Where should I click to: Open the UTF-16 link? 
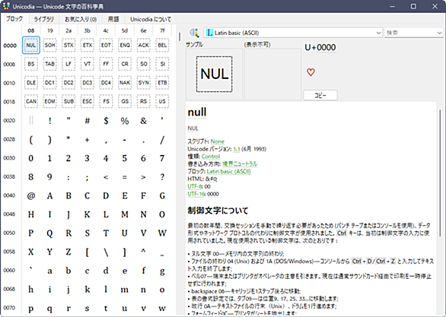tap(196, 194)
